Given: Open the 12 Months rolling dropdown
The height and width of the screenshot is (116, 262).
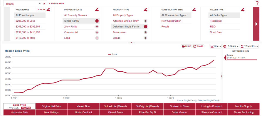Looking at the screenshot, I should 249,46.
